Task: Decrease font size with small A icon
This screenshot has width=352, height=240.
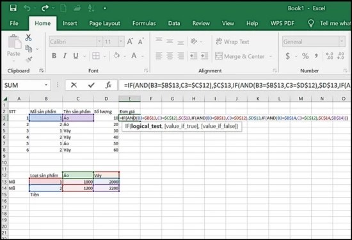Action: click(x=141, y=42)
